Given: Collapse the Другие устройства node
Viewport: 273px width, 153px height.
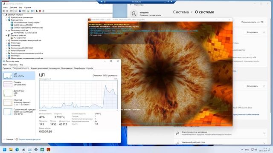Looking at the screenshot, I should [x=6, y=35].
